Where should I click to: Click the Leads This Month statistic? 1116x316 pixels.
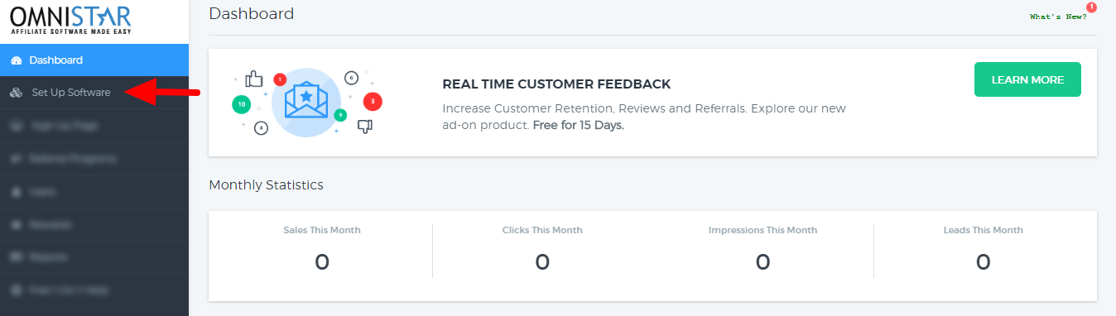click(x=983, y=249)
